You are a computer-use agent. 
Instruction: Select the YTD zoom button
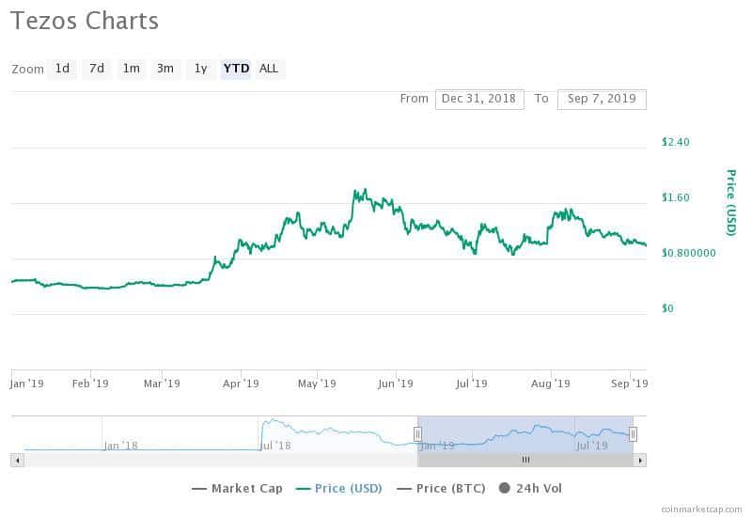[x=236, y=69]
